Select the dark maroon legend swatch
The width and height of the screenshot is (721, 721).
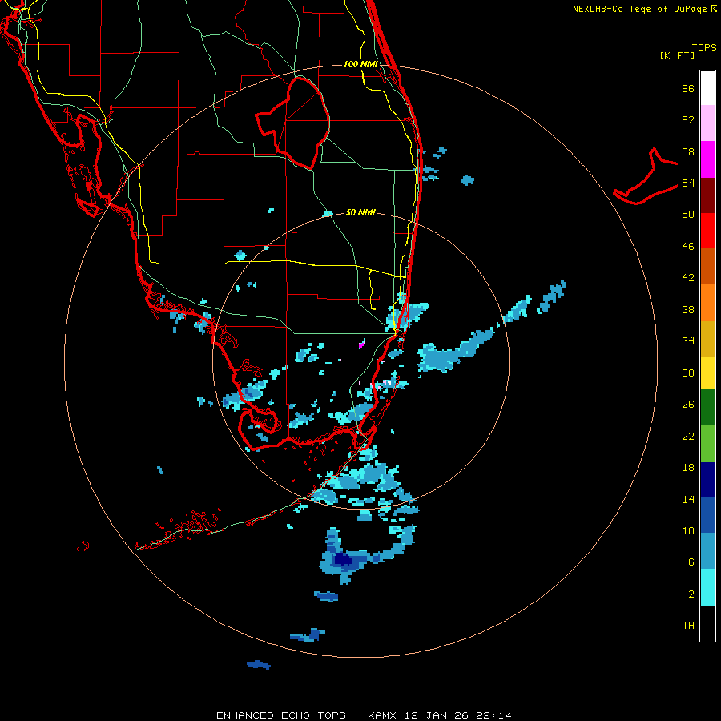click(707, 195)
